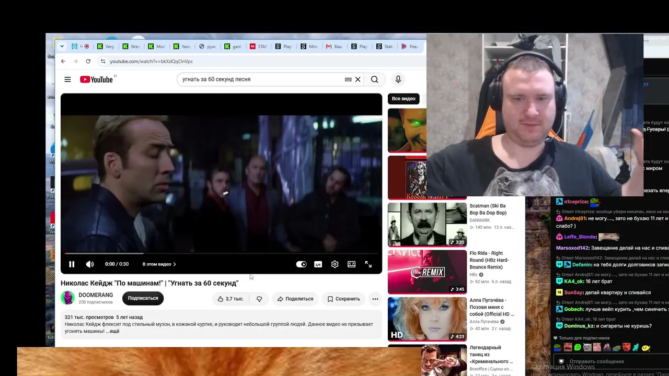
Task: Turn on subtitles in the player
Action: pos(318,264)
